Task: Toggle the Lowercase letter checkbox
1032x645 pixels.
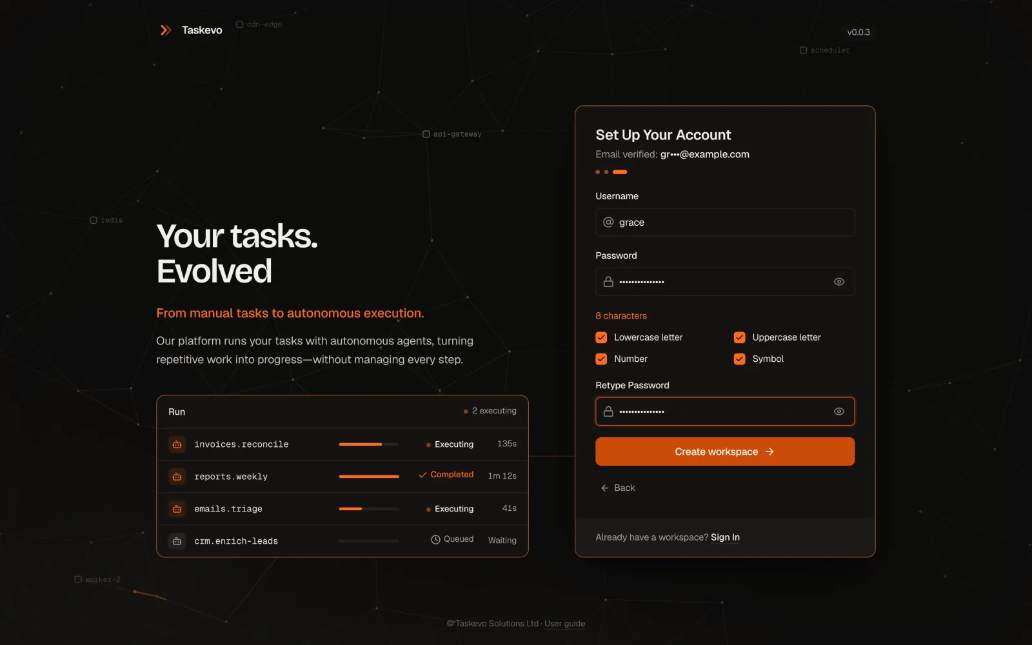Action: coord(601,337)
